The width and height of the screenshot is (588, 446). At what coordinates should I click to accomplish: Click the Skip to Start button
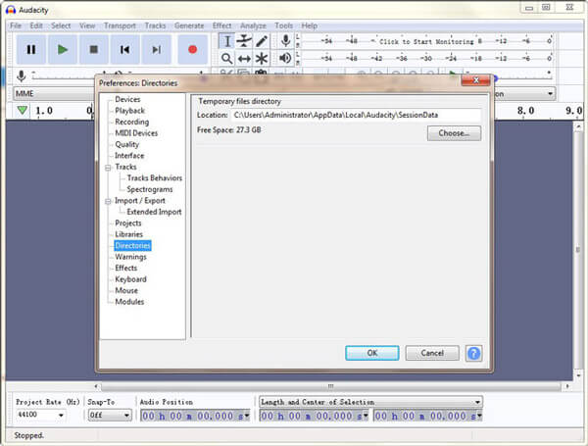124,50
